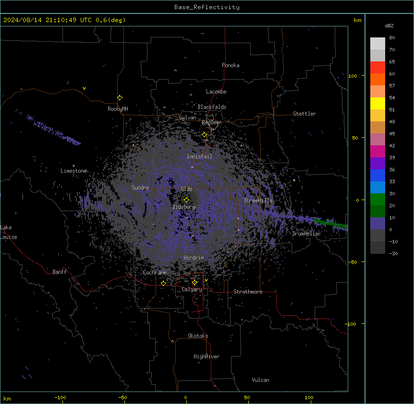Pick the dark gray -30 to -10 legend swatch
The width and height of the screenshot is (414, 404).
coord(377,248)
